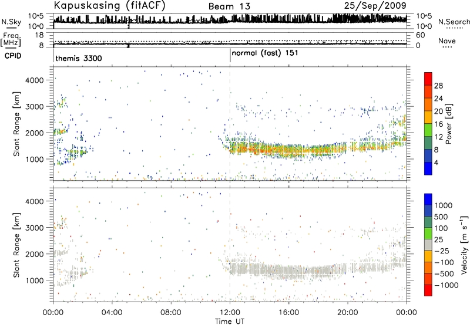470x325 pixels.
Task: Click the "08:00" time axis label
Action: click(x=171, y=313)
